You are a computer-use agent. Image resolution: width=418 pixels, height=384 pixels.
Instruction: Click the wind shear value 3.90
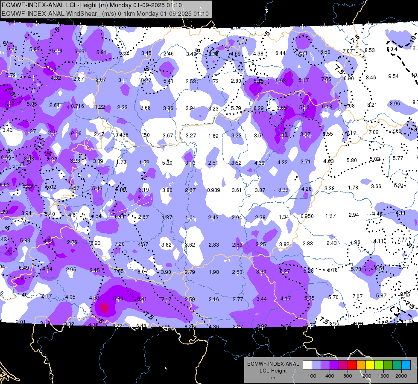click(166, 272)
